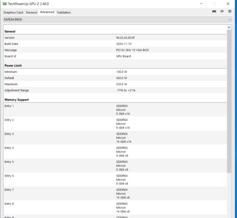
Task: Select the 100.0 W minimum value
Action: click(121, 72)
